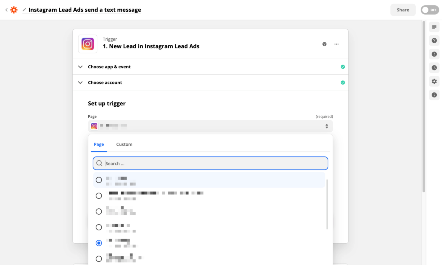
Task: Edit Zap name with pencil icon
Action: [24, 10]
